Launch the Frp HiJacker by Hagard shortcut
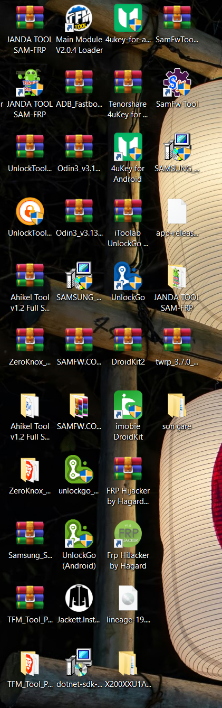The width and height of the screenshot is (222, 708). 128,534
